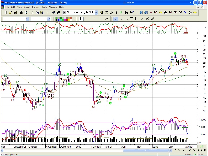The width and height of the screenshot is (208, 156).
Task: Copy with the toolbar copy icon
Action: coord(37,13)
